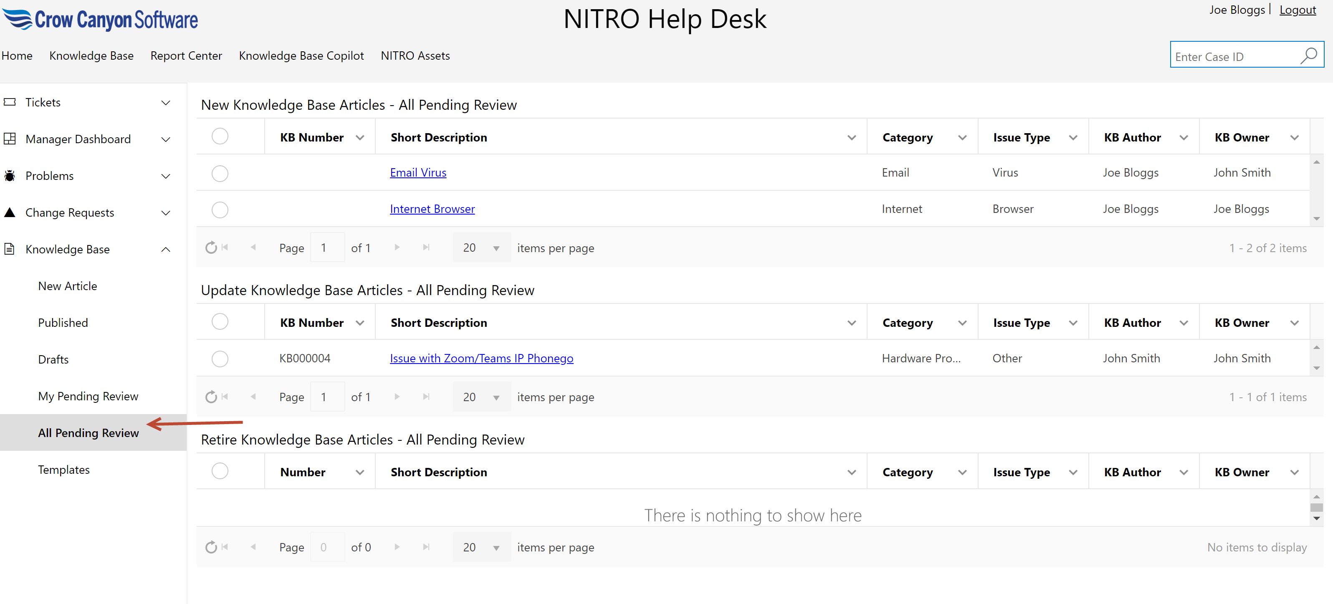Open the Issue with Zoom/Teams IP Phonego article
This screenshot has width=1333, height=604.
coord(481,358)
